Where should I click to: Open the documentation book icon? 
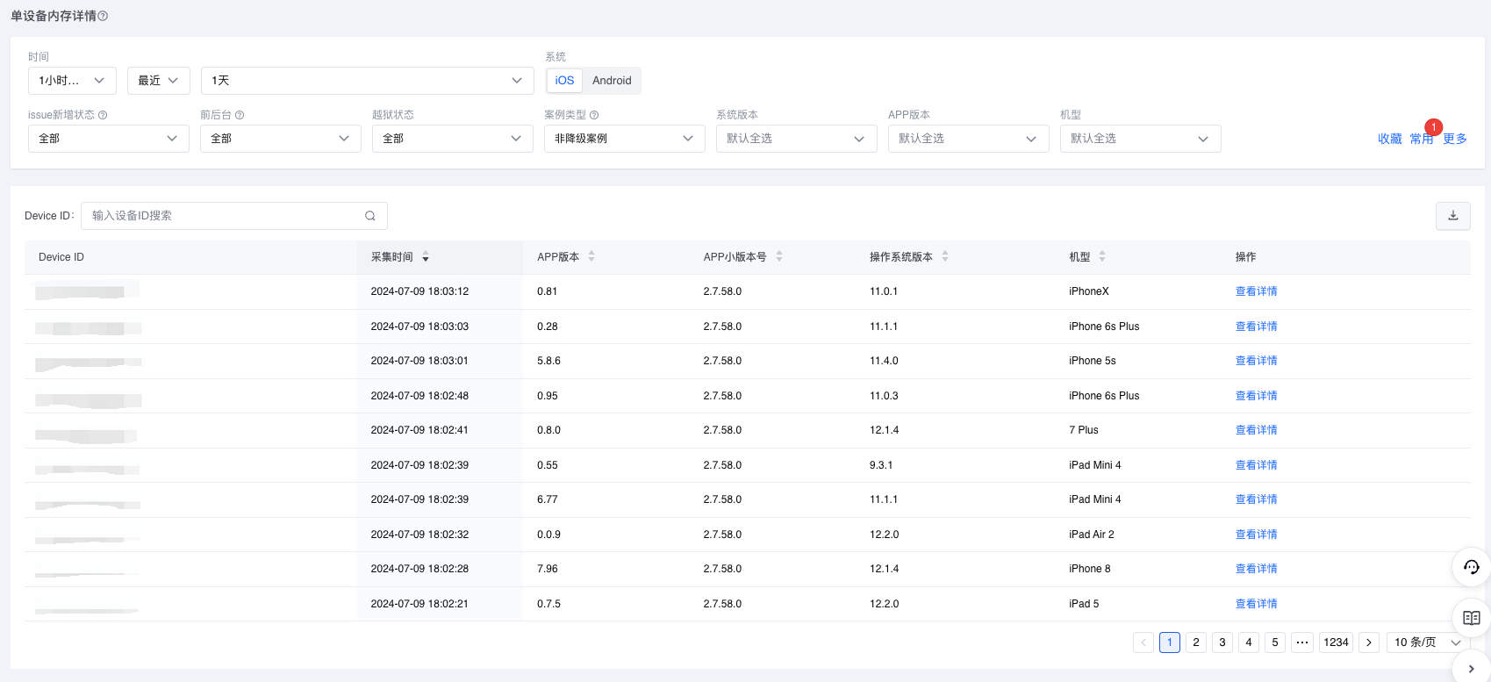1472,618
